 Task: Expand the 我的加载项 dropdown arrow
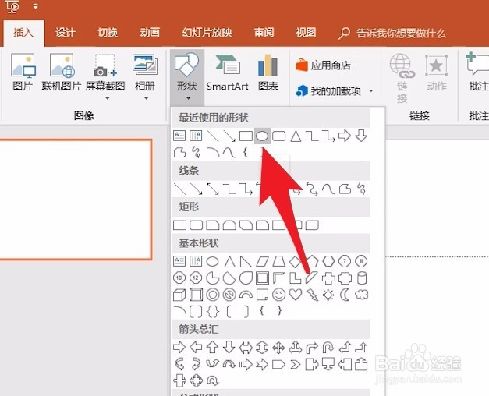pos(371,91)
